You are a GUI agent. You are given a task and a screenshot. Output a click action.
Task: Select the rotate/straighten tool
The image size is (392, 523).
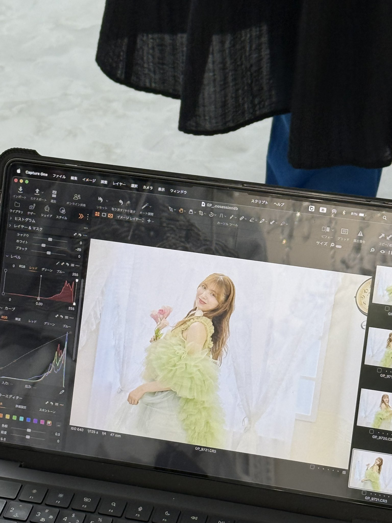coord(211,215)
